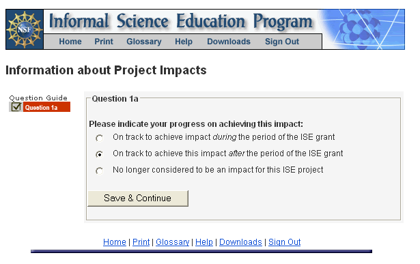Choose 'No longer considered' radio option

[100, 171]
